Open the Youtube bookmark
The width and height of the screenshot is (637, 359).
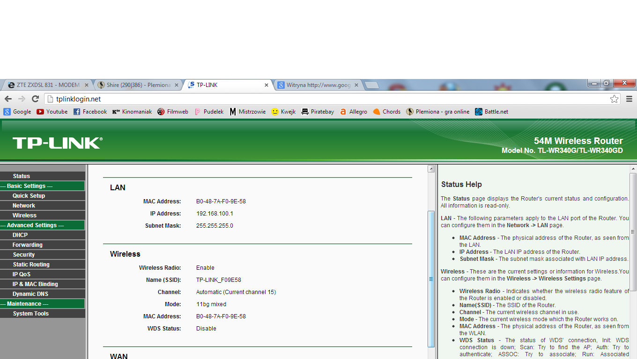52,112
